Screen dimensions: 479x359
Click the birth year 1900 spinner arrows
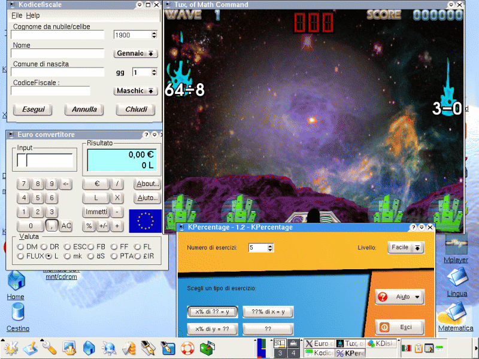(154, 35)
